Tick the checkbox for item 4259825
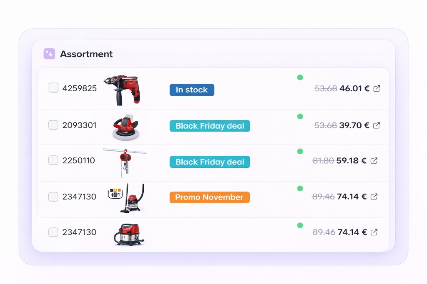Screen dimensions: 427x284 click(53, 88)
